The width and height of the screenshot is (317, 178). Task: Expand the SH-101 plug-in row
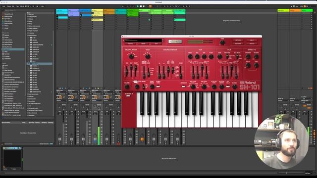29,64
